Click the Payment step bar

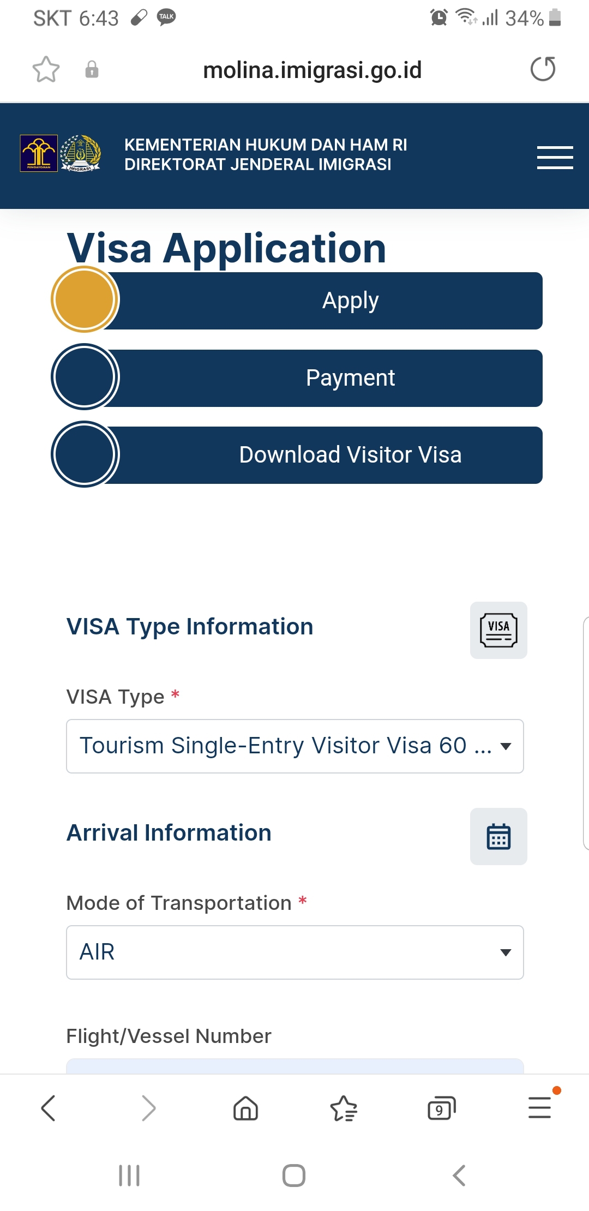pyautogui.click(x=350, y=378)
